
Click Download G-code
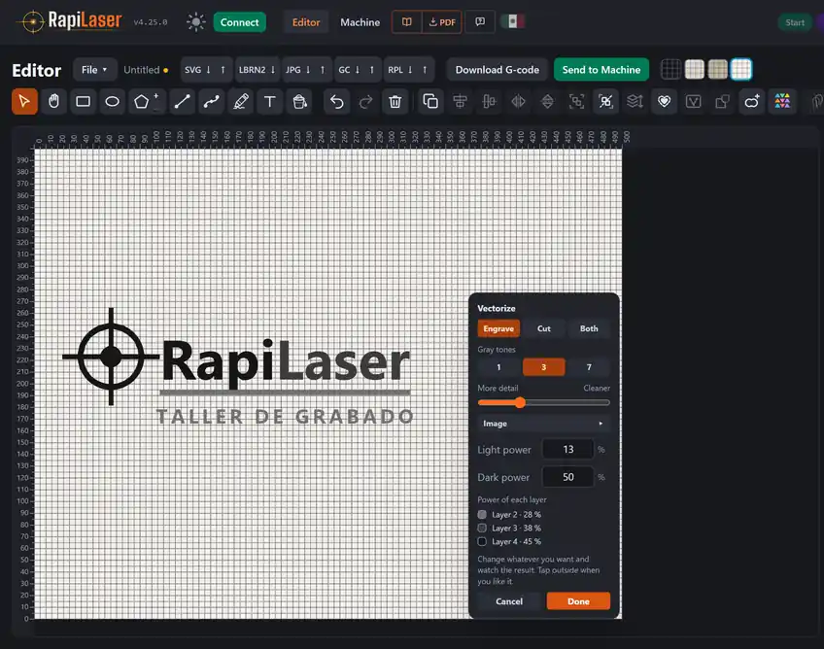point(498,69)
